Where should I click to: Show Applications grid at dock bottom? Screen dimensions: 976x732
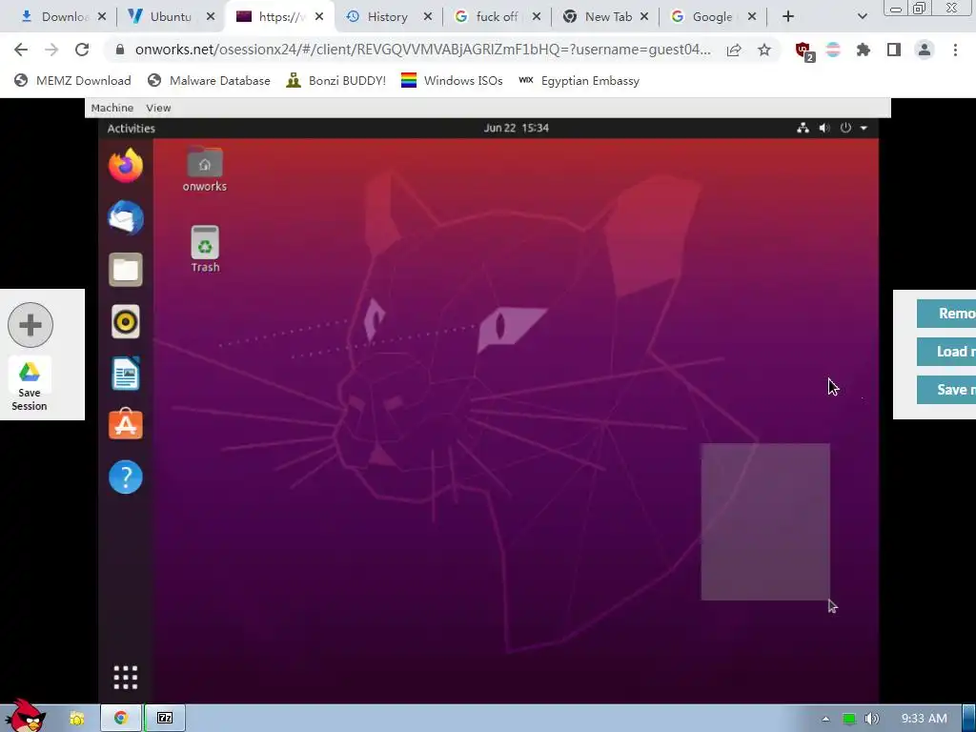point(126,678)
